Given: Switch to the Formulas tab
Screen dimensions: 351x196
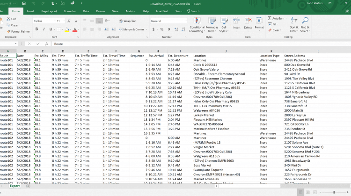Looking at the screenshot, I should [70, 11].
